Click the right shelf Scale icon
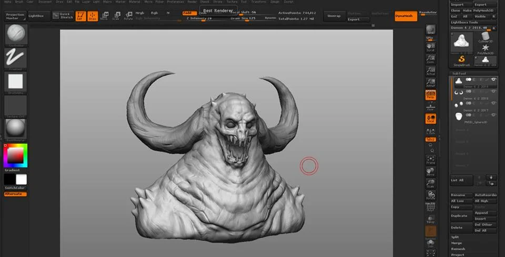 tap(431, 184)
